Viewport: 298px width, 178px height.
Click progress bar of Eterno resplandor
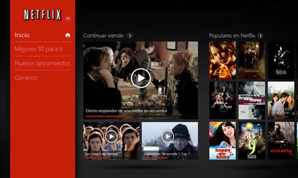(x=140, y=116)
